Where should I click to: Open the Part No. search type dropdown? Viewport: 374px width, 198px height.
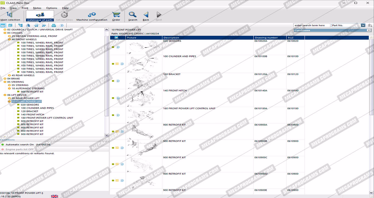point(363,25)
